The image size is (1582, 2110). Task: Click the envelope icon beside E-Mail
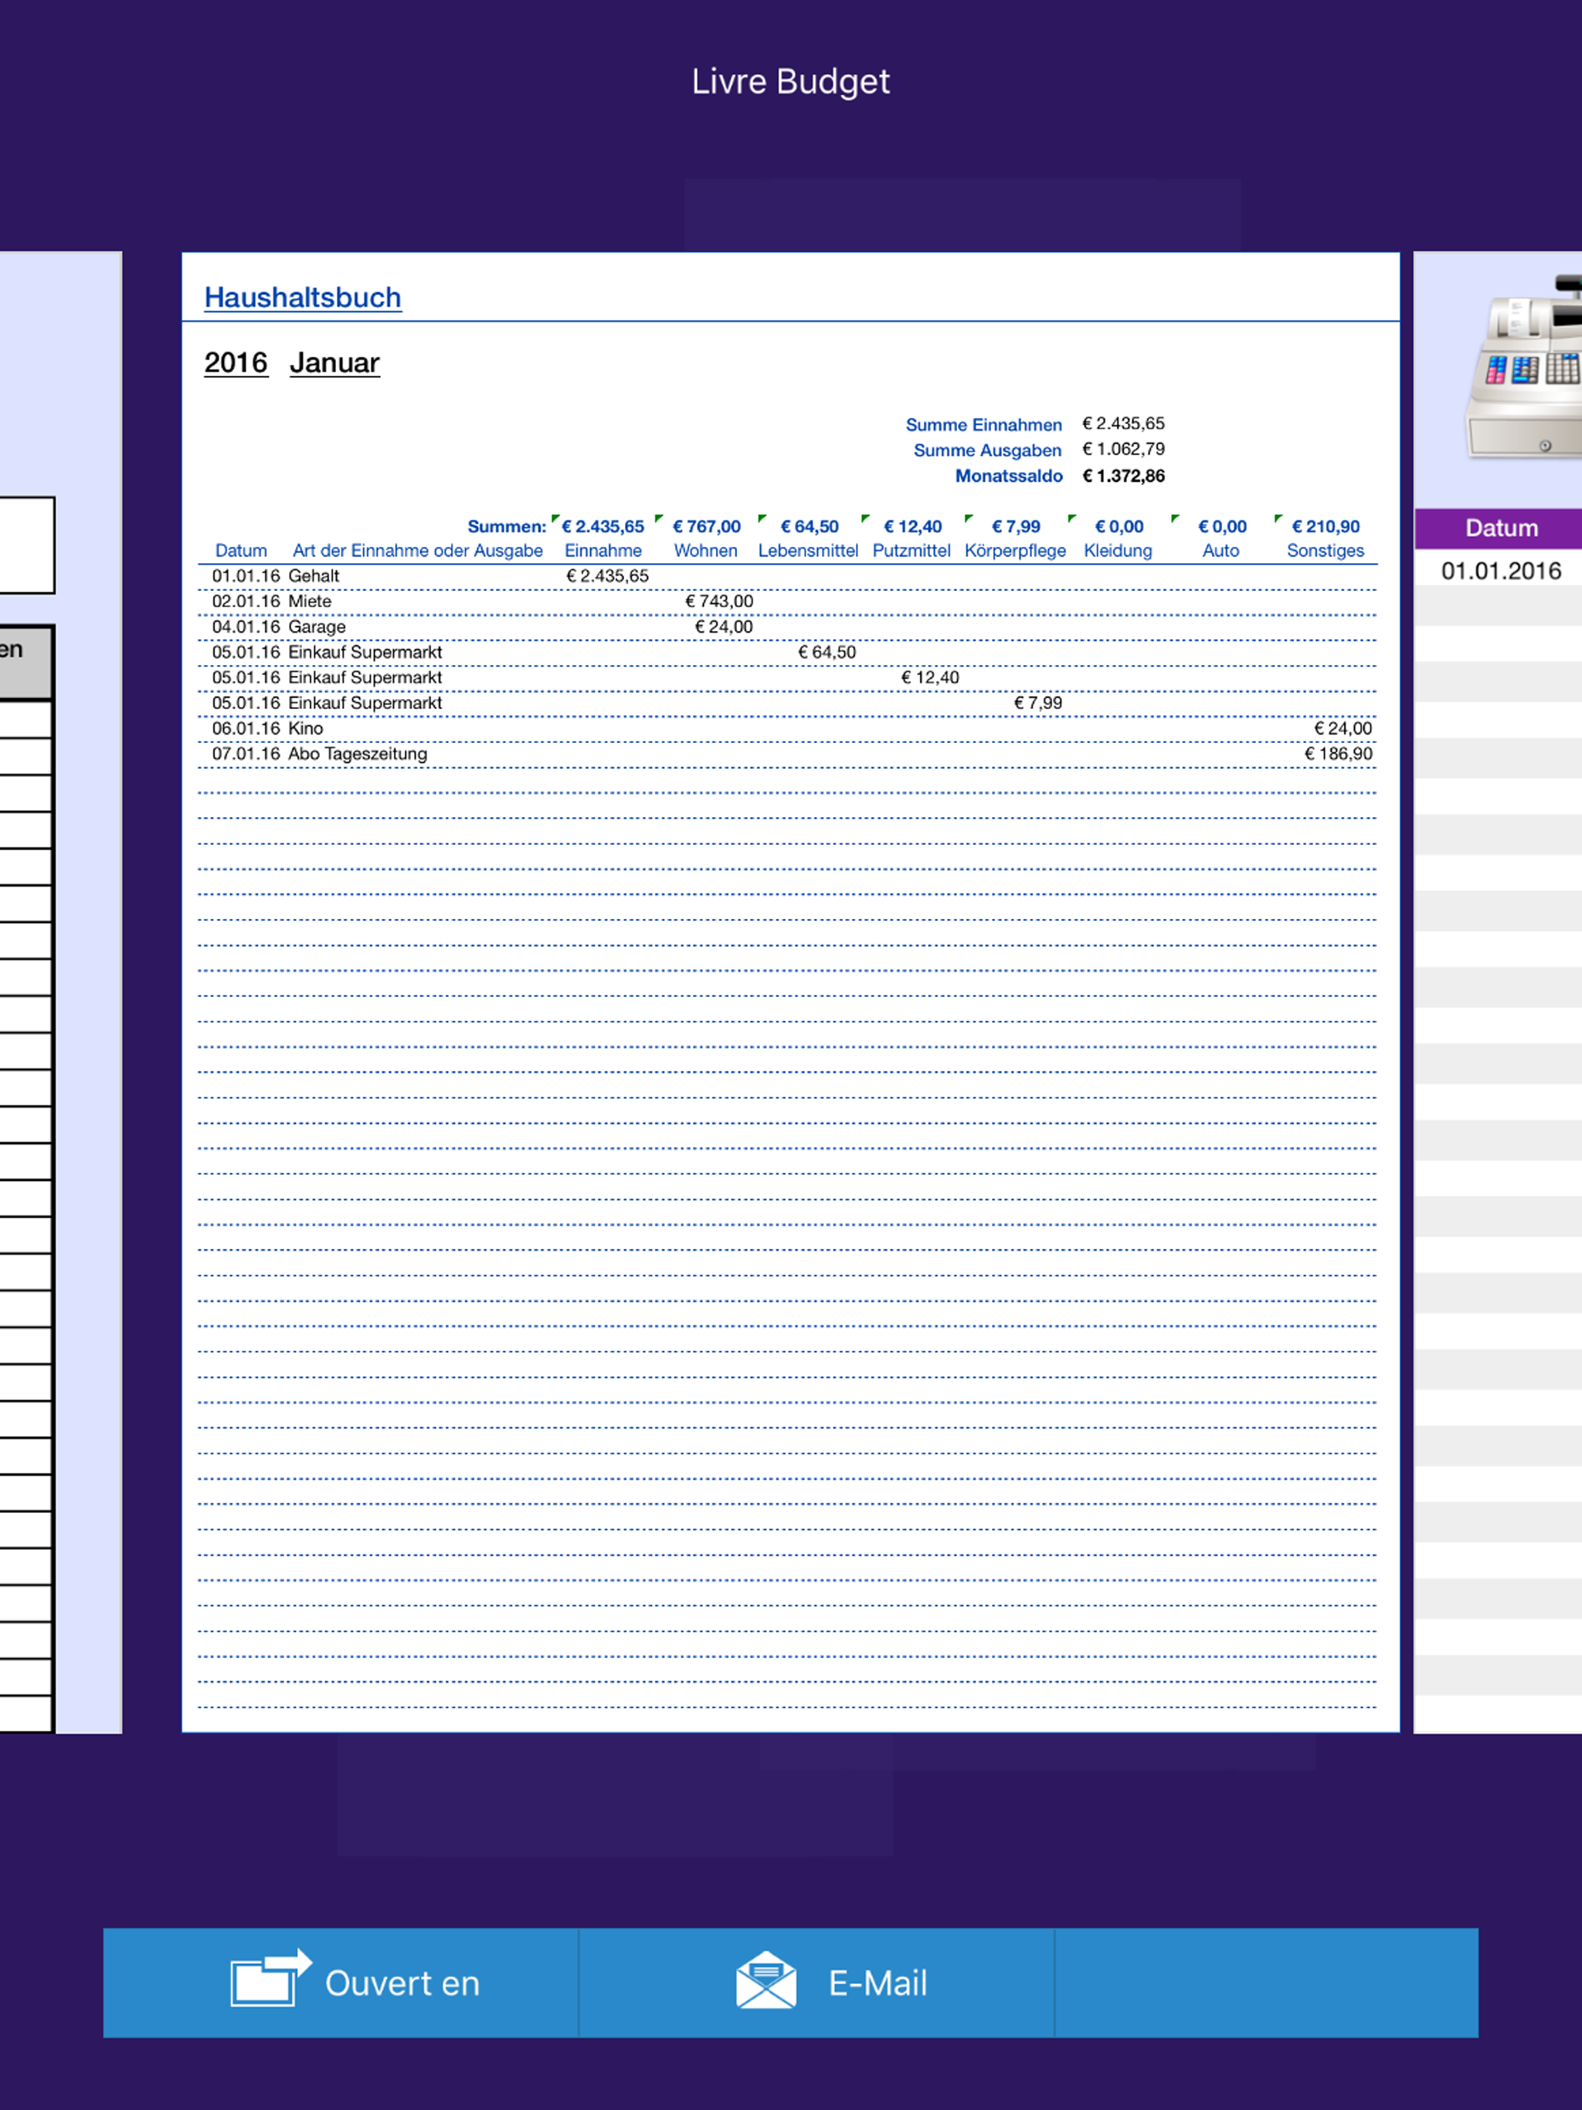[x=768, y=1982]
